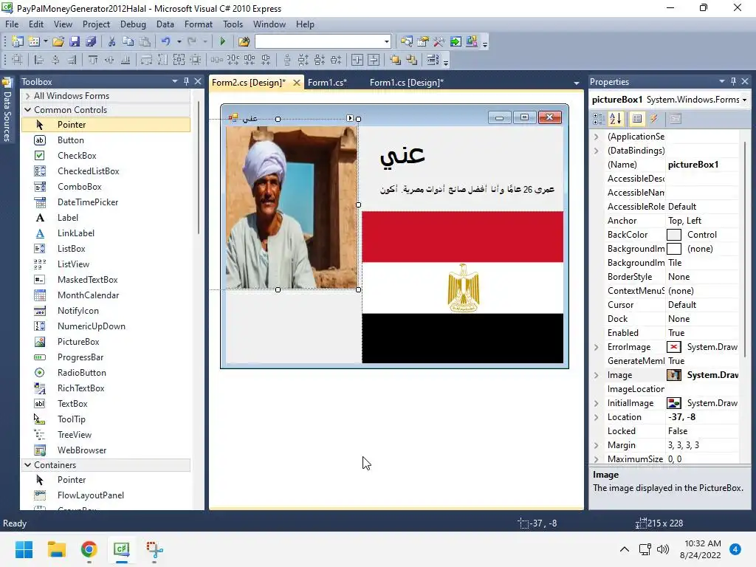Open the Debug menu
Viewport: 756px width, 567px height.
tap(133, 24)
